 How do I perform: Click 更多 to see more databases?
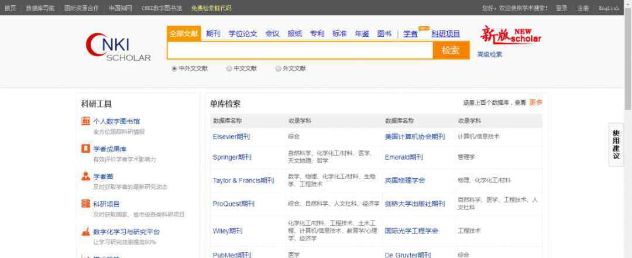536,102
